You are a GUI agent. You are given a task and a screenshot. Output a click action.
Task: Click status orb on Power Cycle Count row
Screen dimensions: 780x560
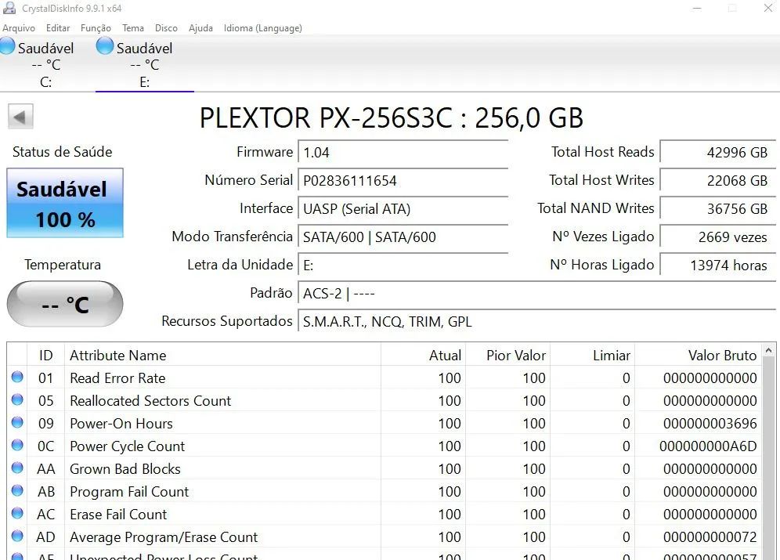pos(17,445)
